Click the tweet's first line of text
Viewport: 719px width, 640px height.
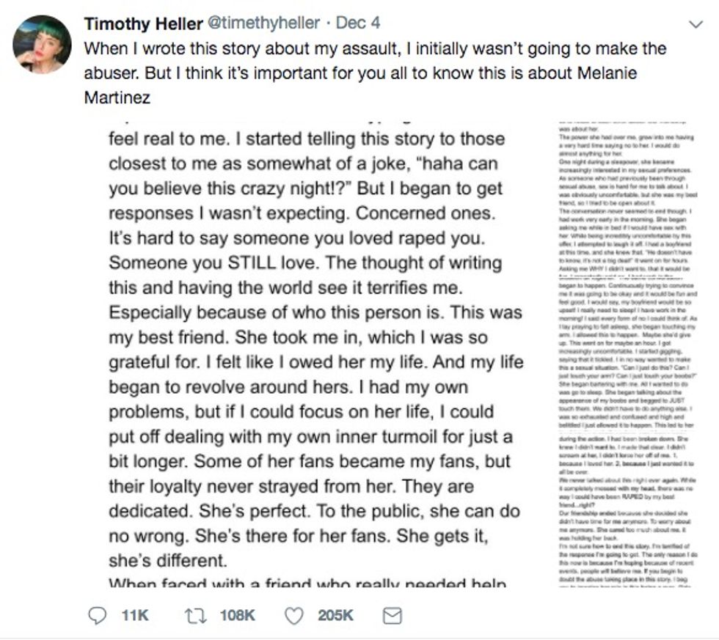coord(374,50)
